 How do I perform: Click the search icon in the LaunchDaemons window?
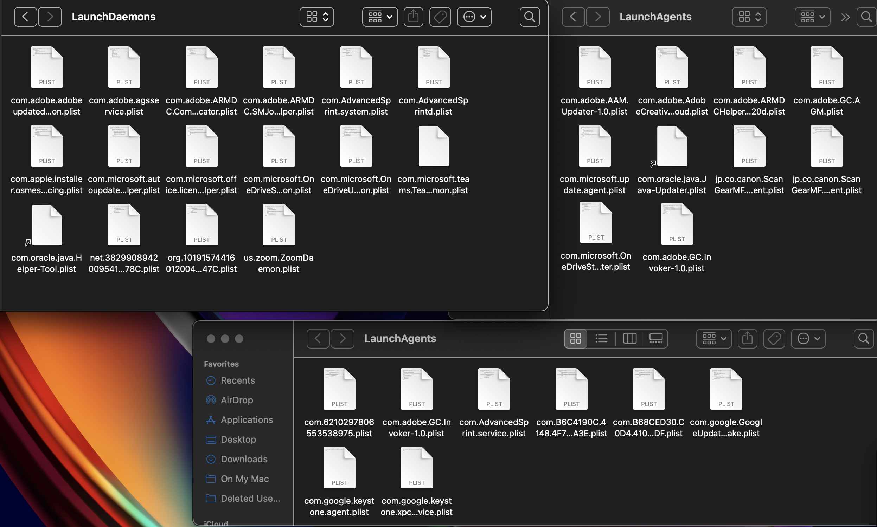[530, 17]
